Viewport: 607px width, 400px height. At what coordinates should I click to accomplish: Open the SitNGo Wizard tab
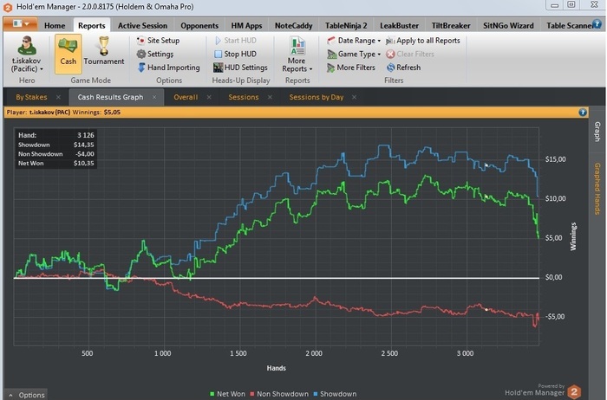pyautogui.click(x=508, y=25)
